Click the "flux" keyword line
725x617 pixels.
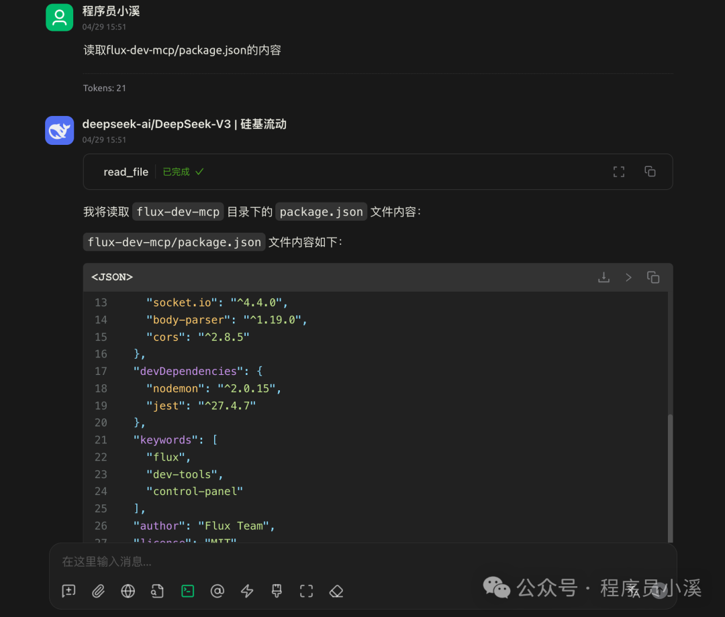click(168, 457)
